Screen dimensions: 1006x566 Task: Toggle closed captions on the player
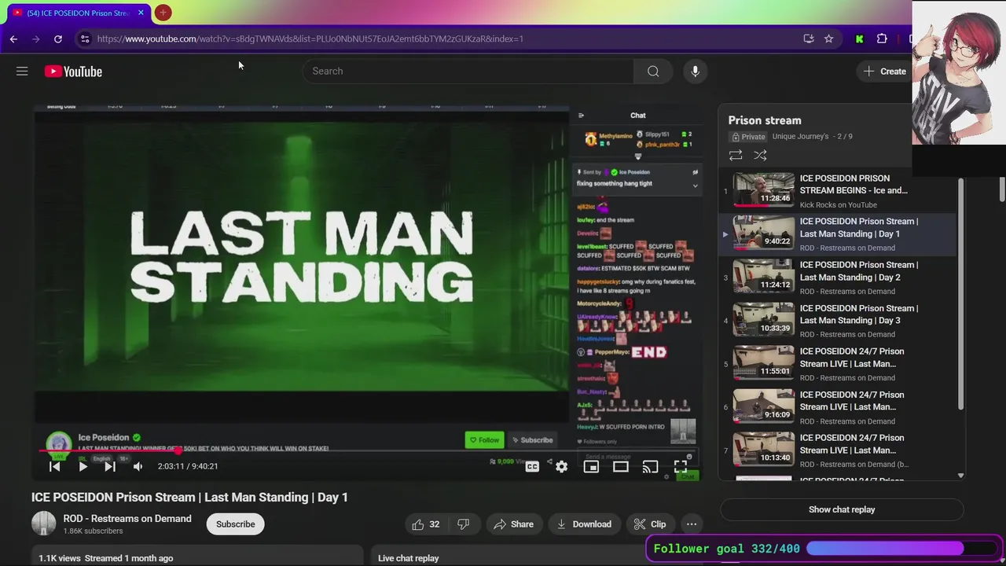point(532,466)
